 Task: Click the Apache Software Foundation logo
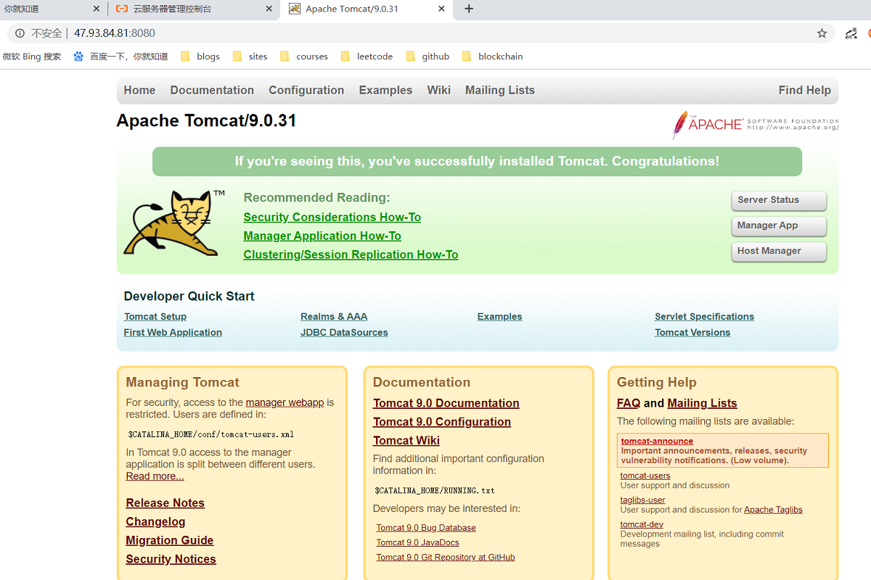(755, 124)
